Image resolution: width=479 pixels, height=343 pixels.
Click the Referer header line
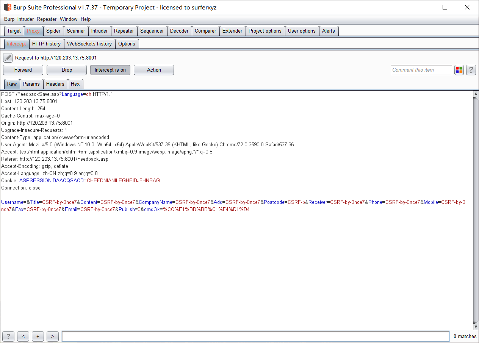coord(55,159)
